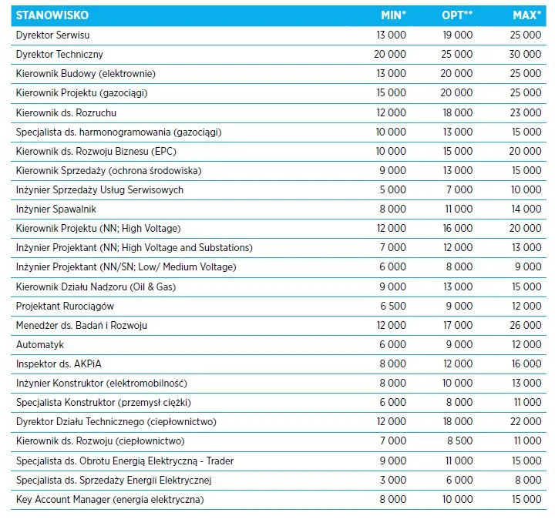555x526 pixels.
Task: Click Kierownik Projektu (gazociągi) row label
Action: (x=82, y=93)
